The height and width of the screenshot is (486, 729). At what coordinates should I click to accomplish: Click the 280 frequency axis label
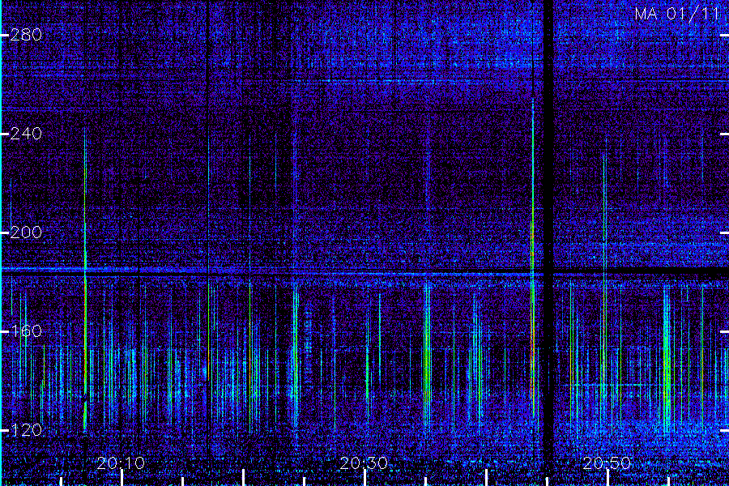point(26,35)
